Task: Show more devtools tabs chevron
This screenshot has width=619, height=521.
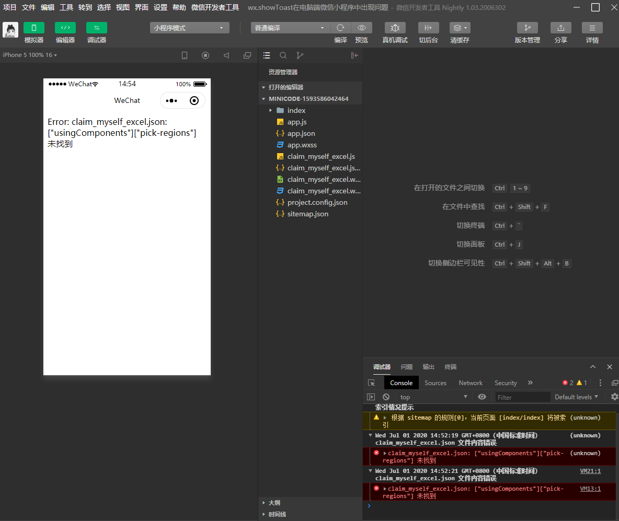Action: 530,383
